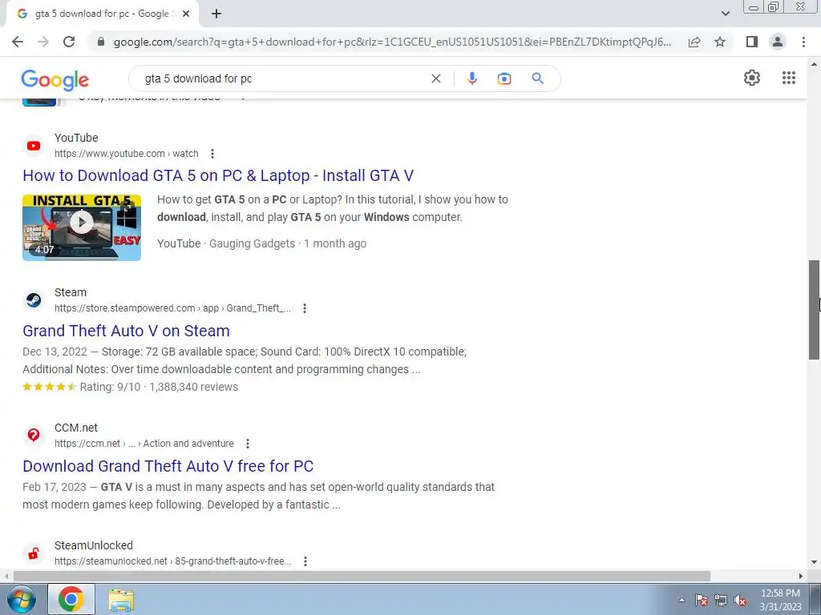Click the scroll-up arrow of page

tap(815, 64)
